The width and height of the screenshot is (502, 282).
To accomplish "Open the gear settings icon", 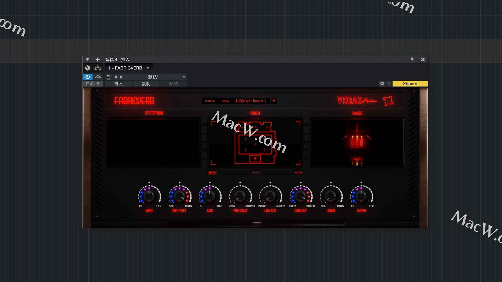I will pos(382,84).
